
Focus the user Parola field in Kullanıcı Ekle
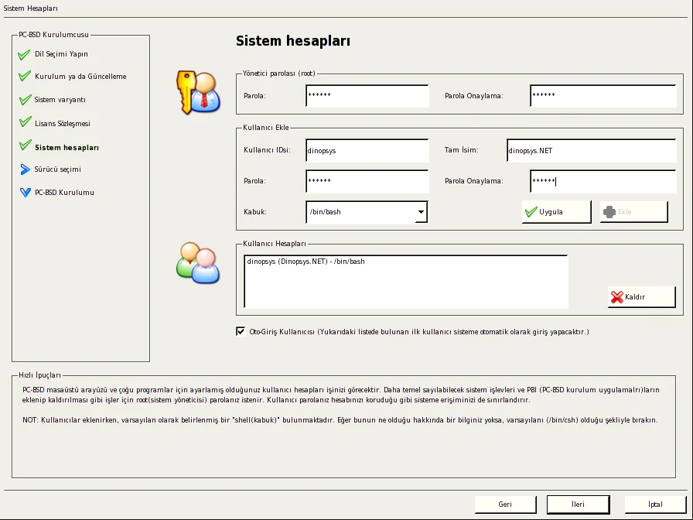(x=367, y=181)
